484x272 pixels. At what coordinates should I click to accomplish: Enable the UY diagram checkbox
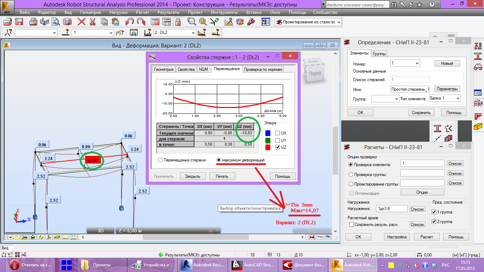(277, 140)
